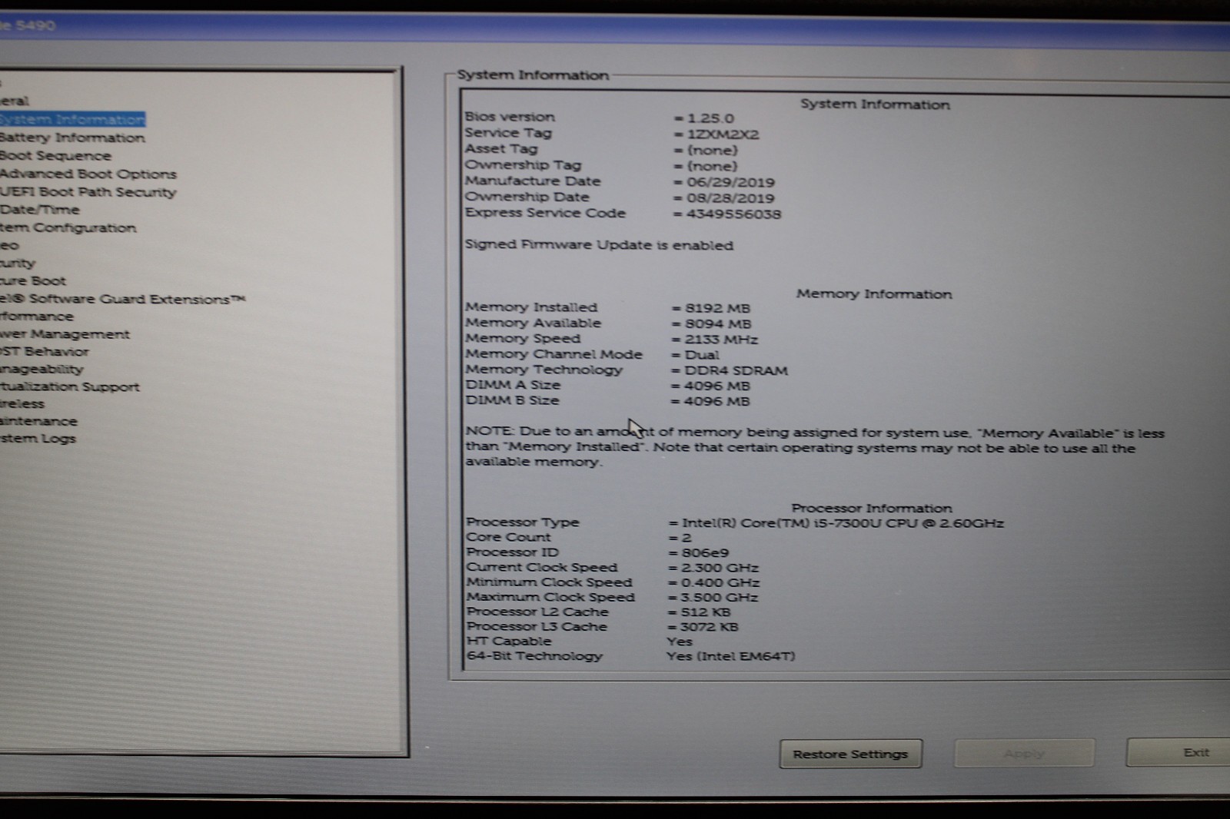Click the DIMM A Size label
The width and height of the screenshot is (1230, 819).
coord(513,385)
